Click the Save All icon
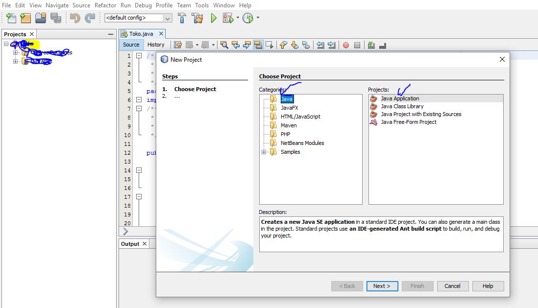This screenshot has height=308, width=538. pos(55,18)
